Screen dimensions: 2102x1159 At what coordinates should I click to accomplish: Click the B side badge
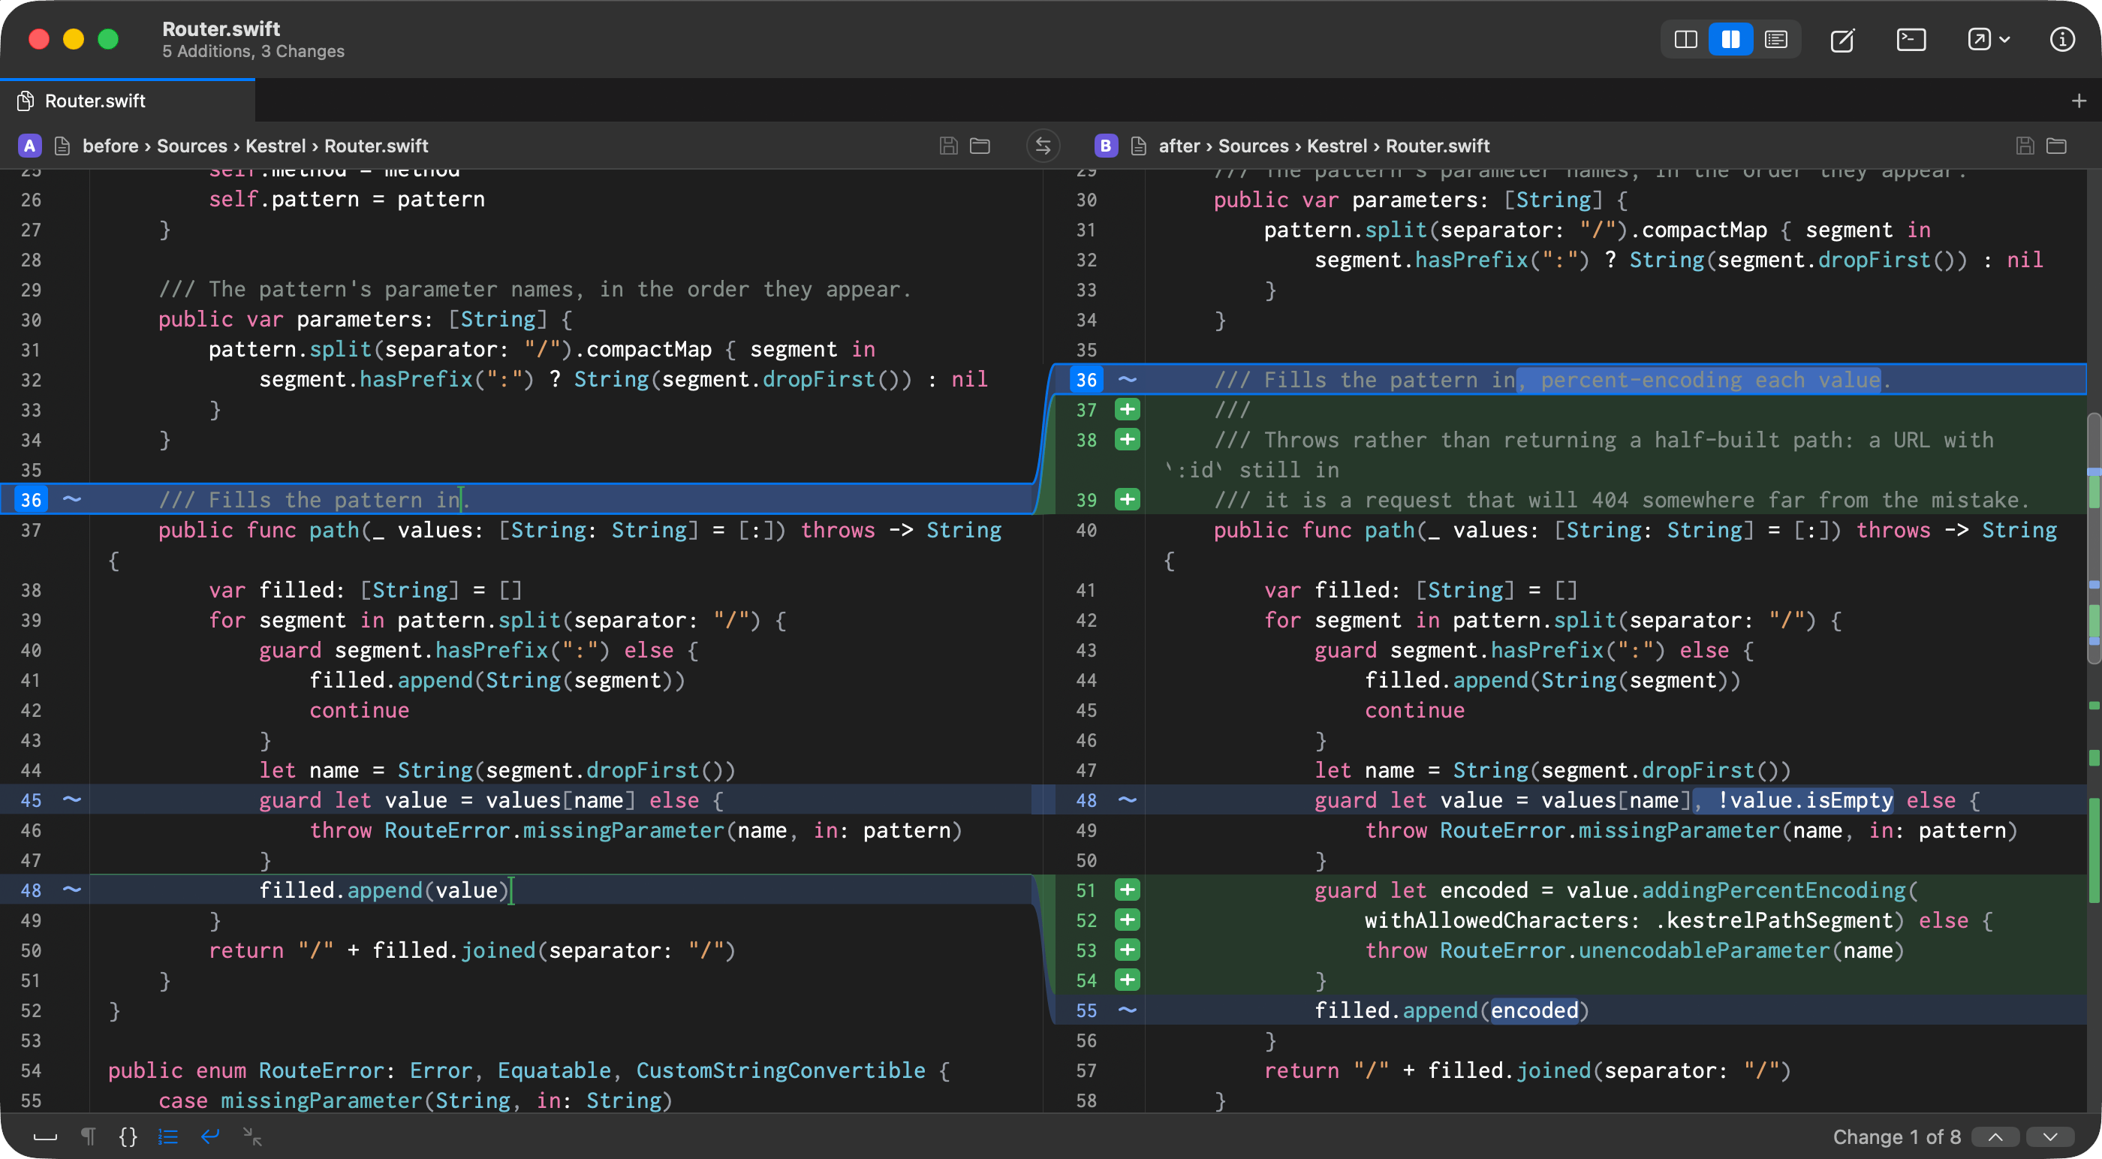tap(1106, 146)
